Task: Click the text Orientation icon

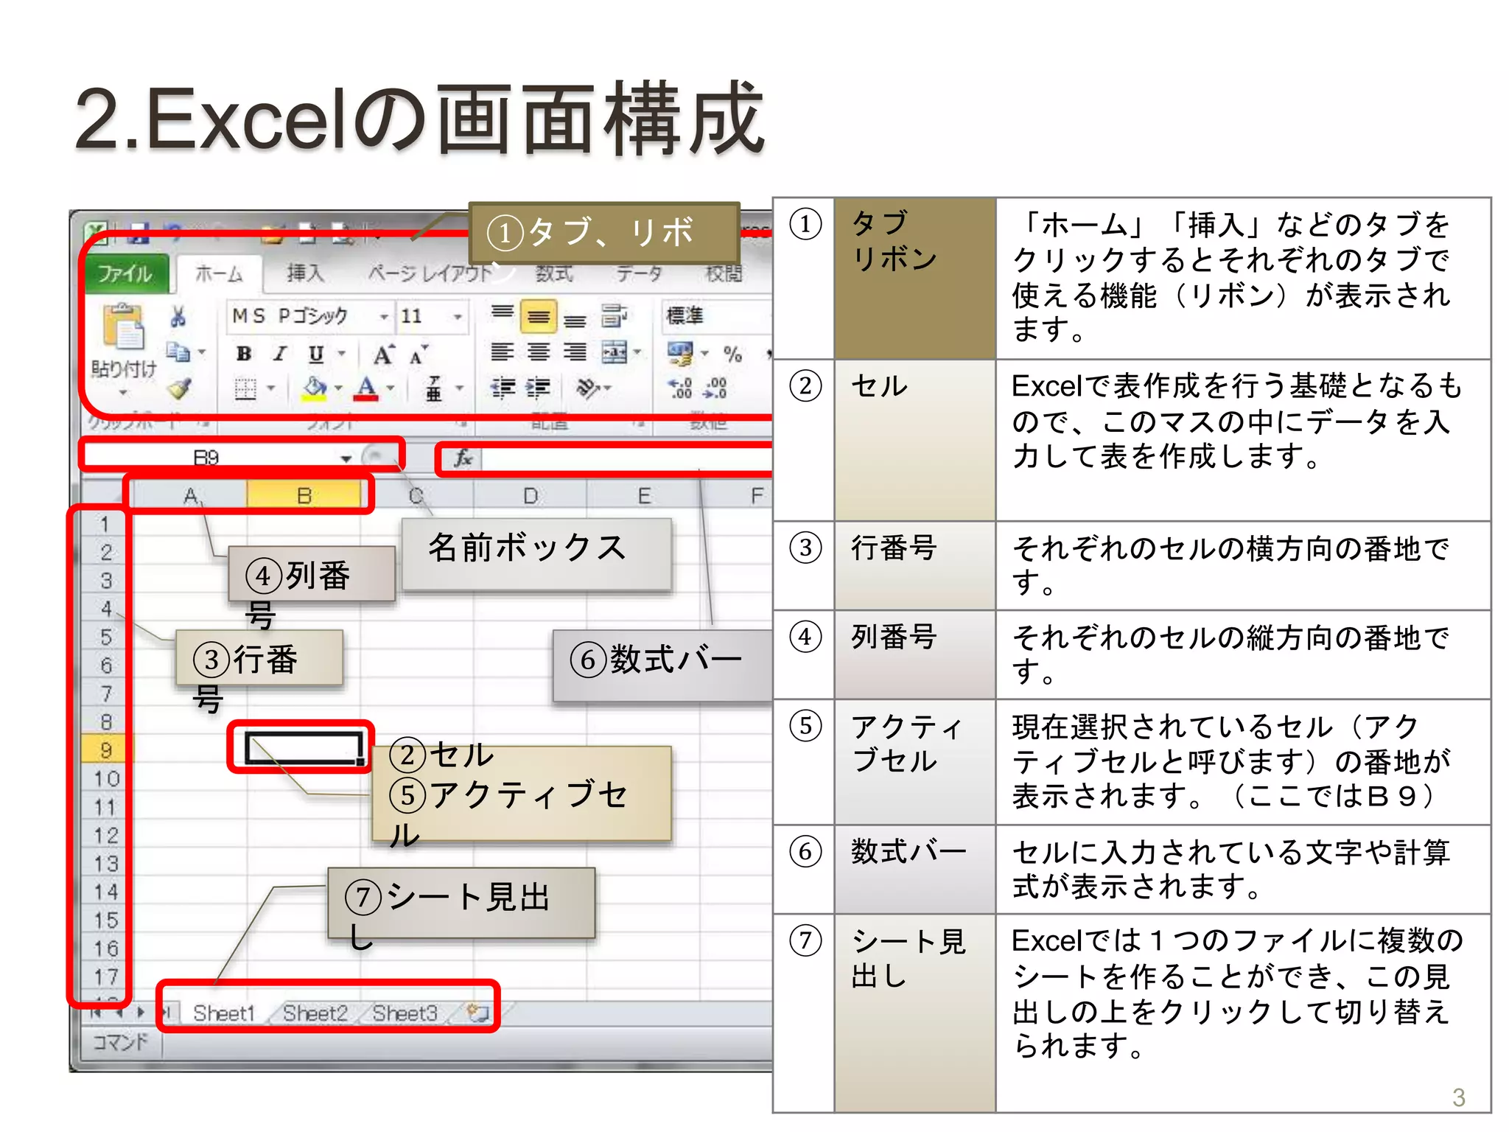Action: [589, 388]
